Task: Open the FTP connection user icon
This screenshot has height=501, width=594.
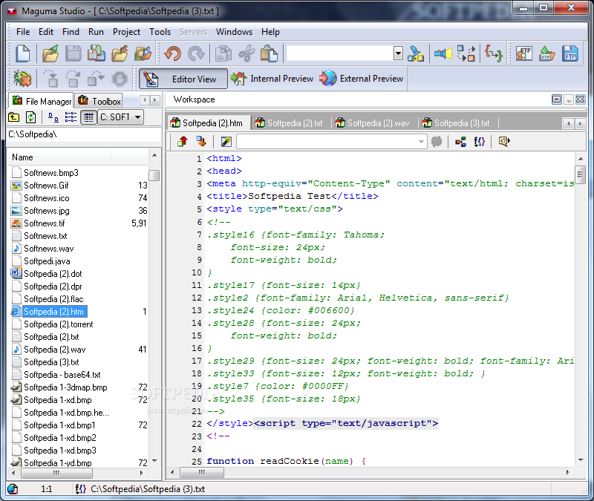Action: (524, 53)
